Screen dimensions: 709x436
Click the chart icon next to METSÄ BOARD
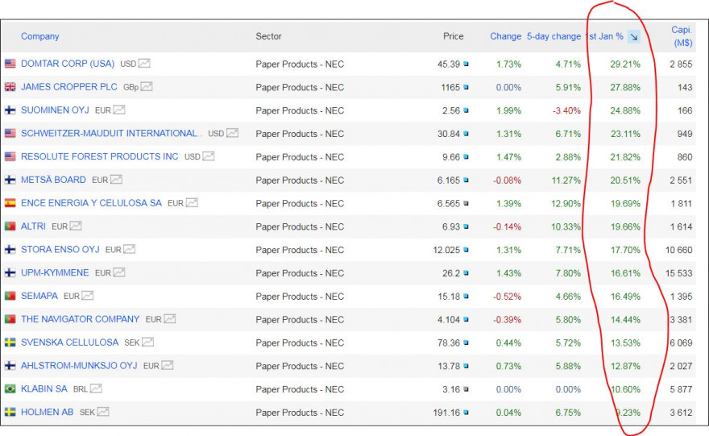coord(116,180)
